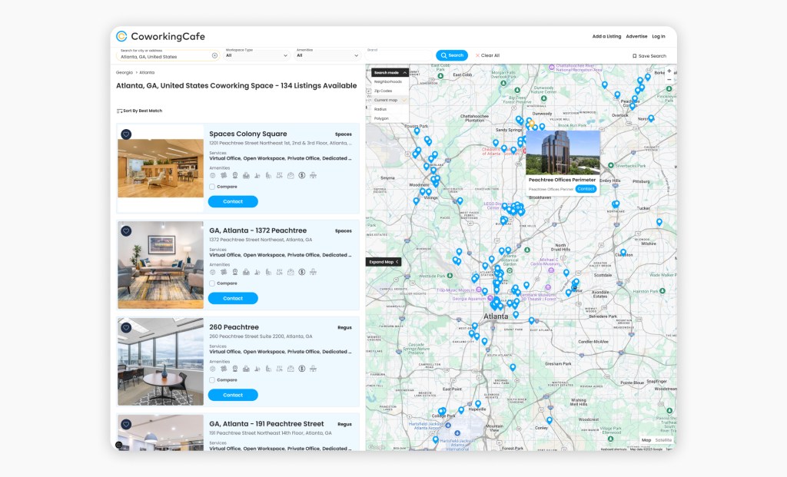Select the map pin at Powers Park

click(x=417, y=131)
